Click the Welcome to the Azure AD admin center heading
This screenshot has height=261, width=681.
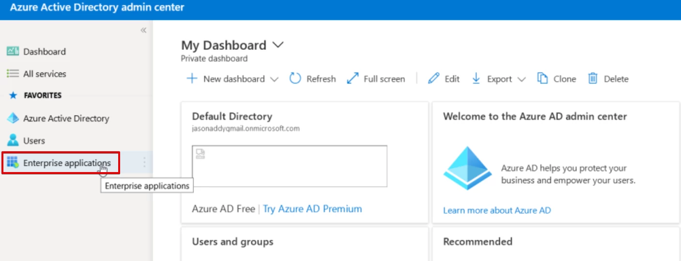[535, 116]
